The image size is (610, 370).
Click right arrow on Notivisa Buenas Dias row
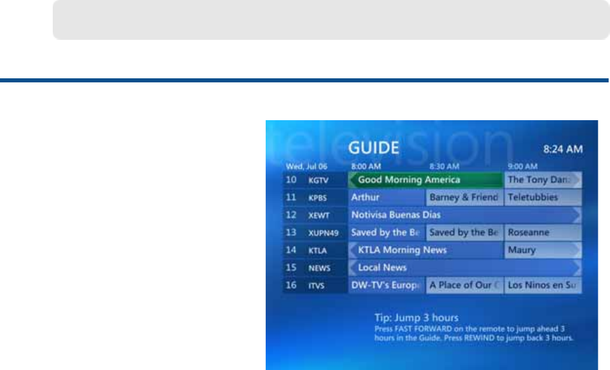(x=577, y=215)
